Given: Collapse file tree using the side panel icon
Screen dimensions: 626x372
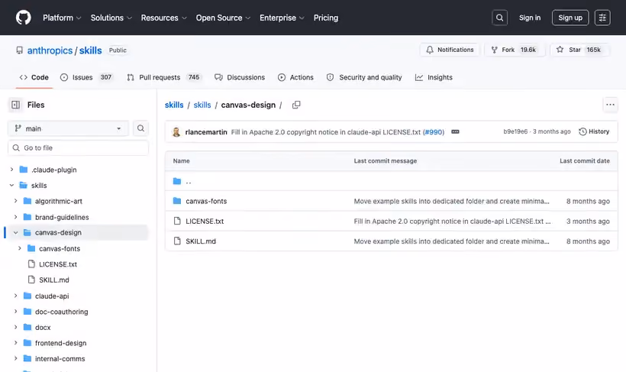Looking at the screenshot, I should point(15,105).
